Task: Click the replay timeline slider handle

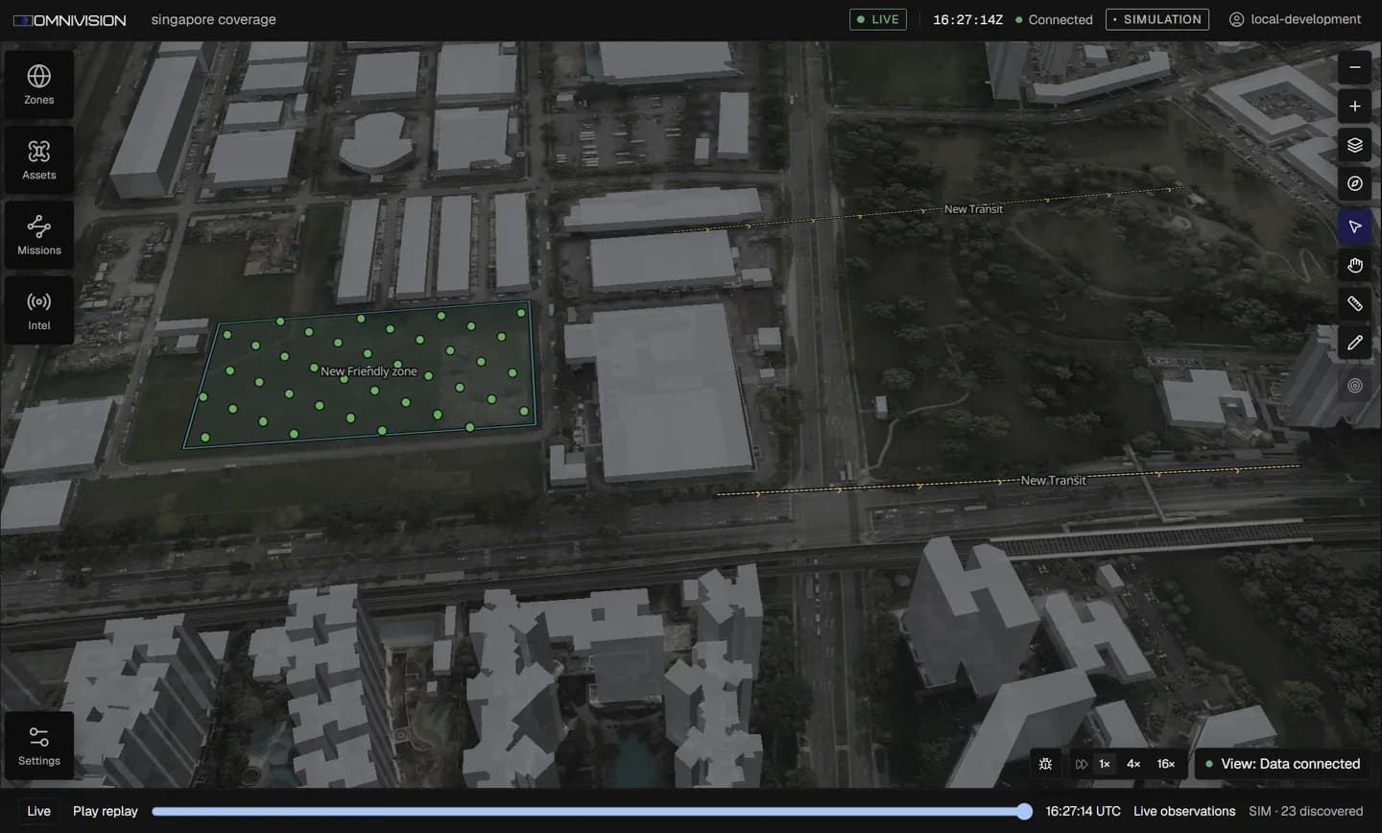Action: (x=1024, y=811)
